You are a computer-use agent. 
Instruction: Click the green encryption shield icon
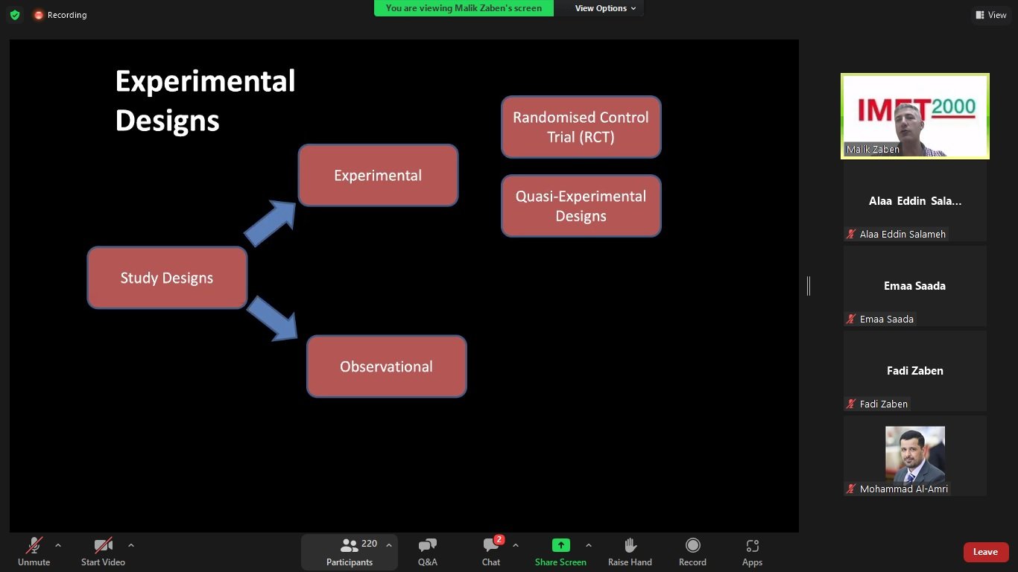point(15,15)
